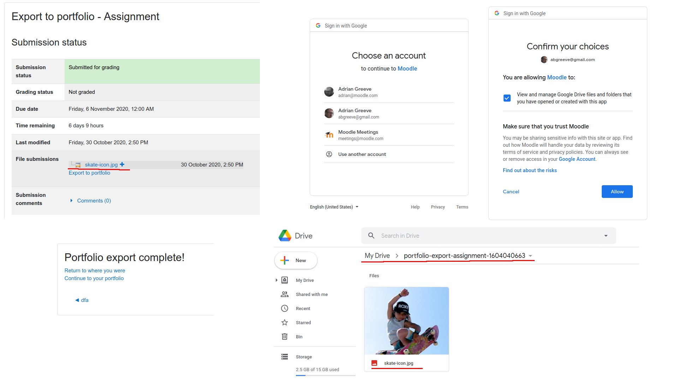Click Cancel in Confirm your choices dialog
Screen dimensions: 678x381
[x=511, y=192]
